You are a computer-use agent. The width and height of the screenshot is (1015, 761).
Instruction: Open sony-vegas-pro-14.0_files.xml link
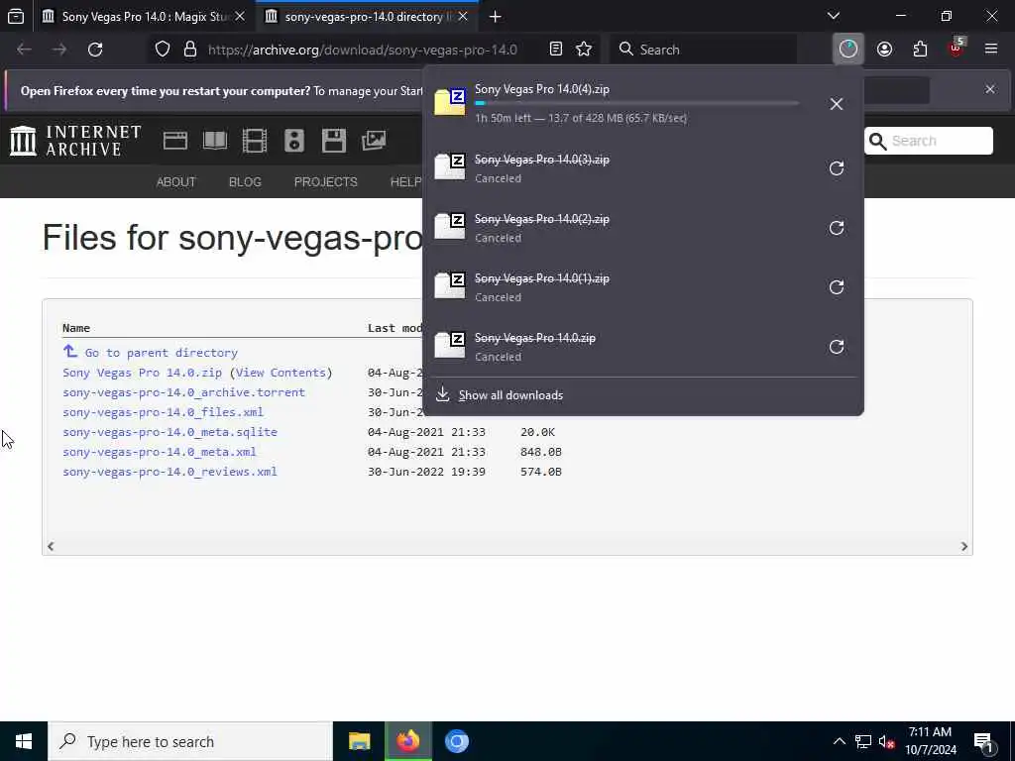pyautogui.click(x=163, y=412)
